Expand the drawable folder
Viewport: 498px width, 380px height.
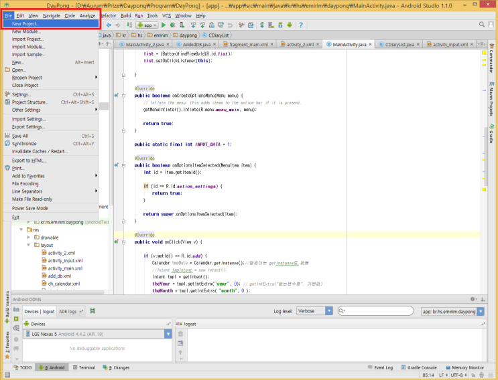29,237
